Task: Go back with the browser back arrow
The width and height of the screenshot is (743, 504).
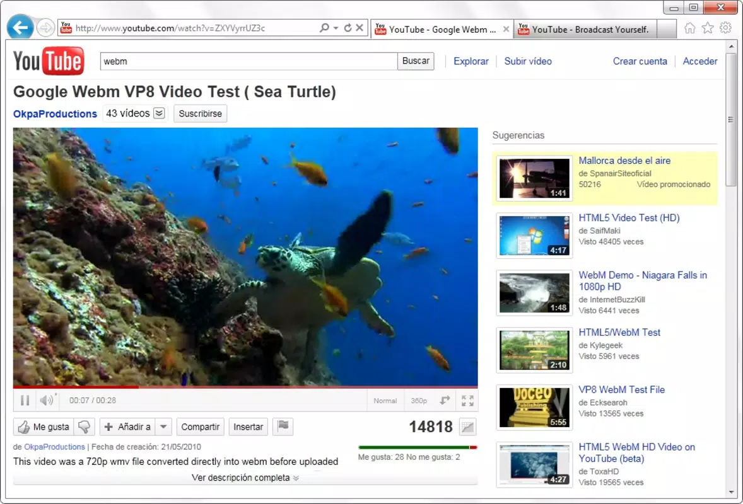Action: click(20, 28)
